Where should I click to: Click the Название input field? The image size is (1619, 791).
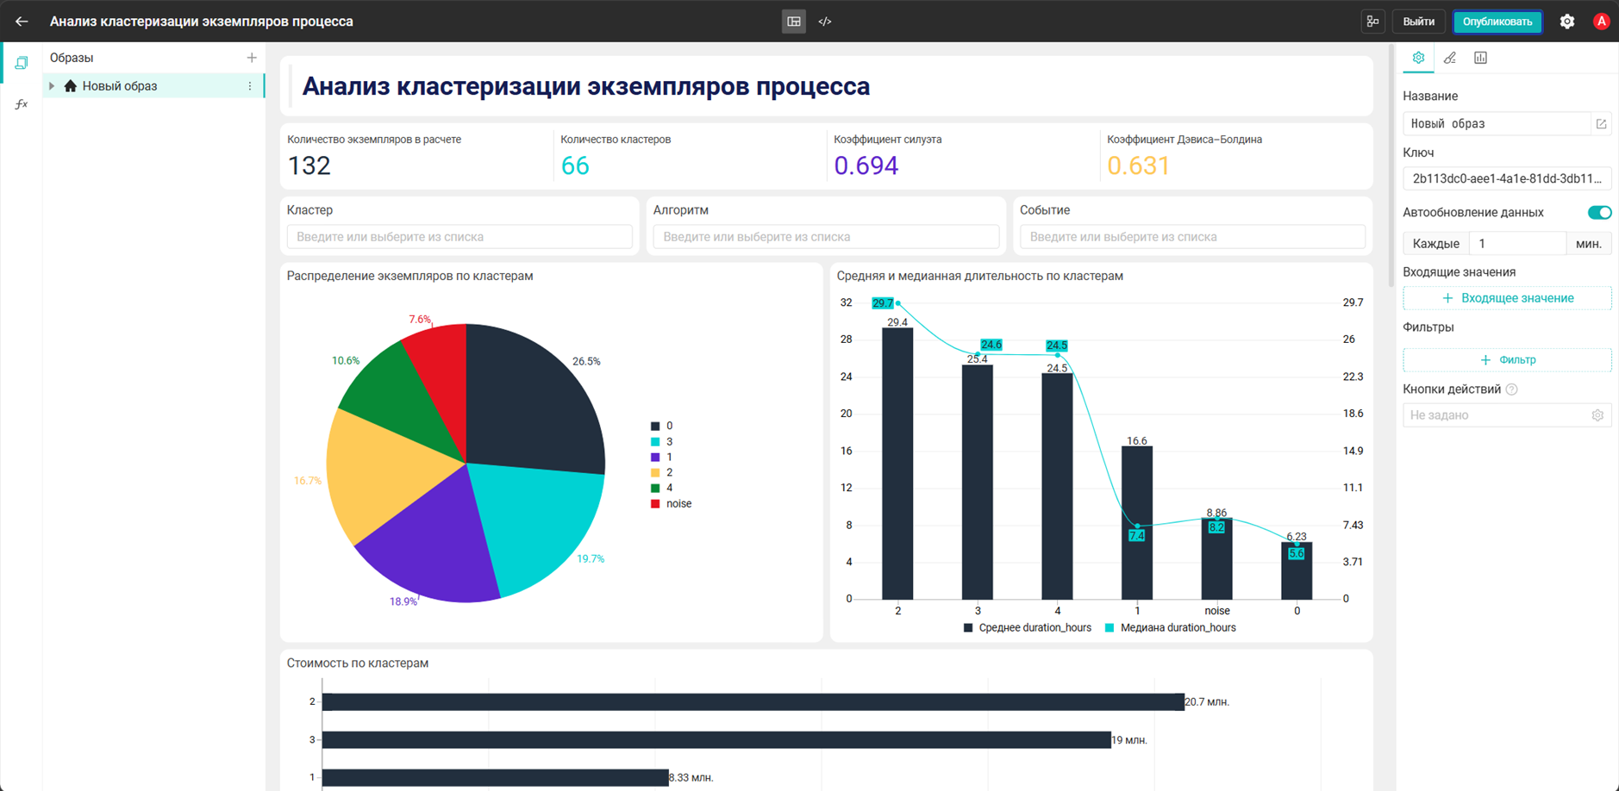coord(1496,124)
